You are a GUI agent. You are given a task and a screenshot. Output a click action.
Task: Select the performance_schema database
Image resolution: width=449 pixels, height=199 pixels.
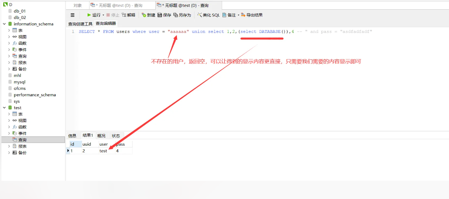(32, 95)
